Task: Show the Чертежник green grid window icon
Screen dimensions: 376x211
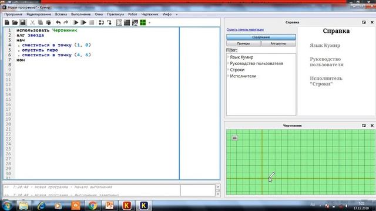Action: click(143, 23)
